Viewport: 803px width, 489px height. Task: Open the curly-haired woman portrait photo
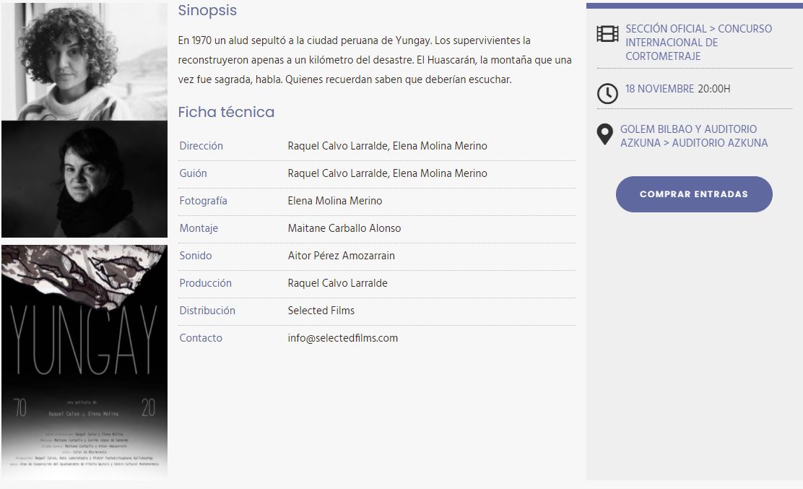(84, 61)
